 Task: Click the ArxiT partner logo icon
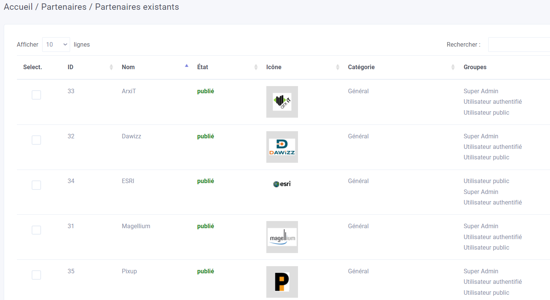(282, 102)
